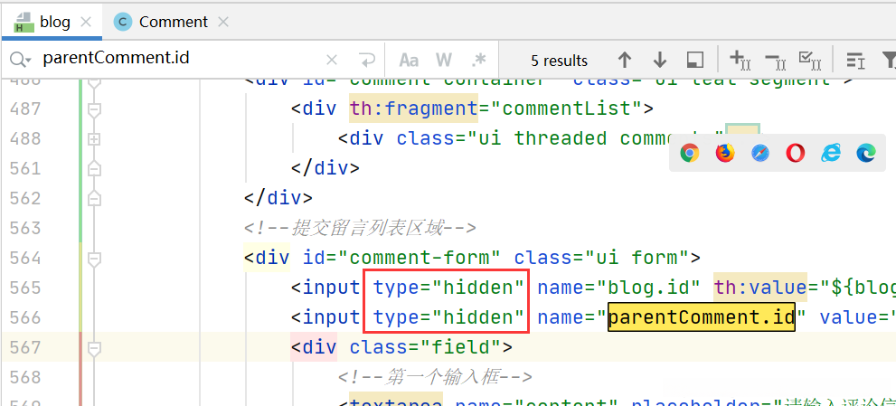Open page preview in Opera
This screenshot has height=406, width=896.
click(796, 153)
